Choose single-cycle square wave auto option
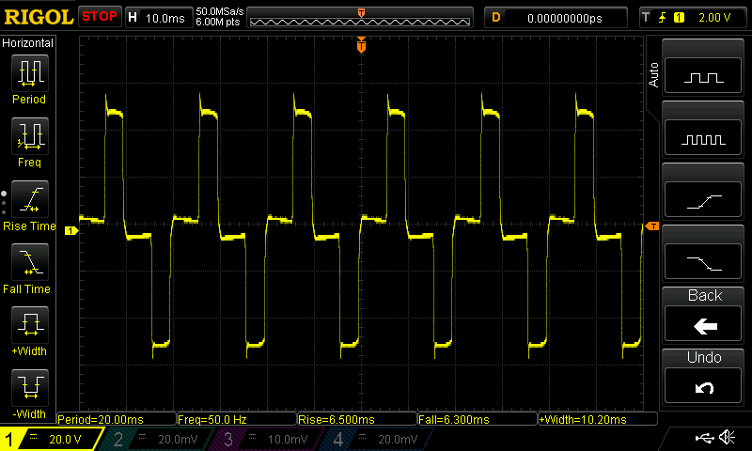 [703, 76]
